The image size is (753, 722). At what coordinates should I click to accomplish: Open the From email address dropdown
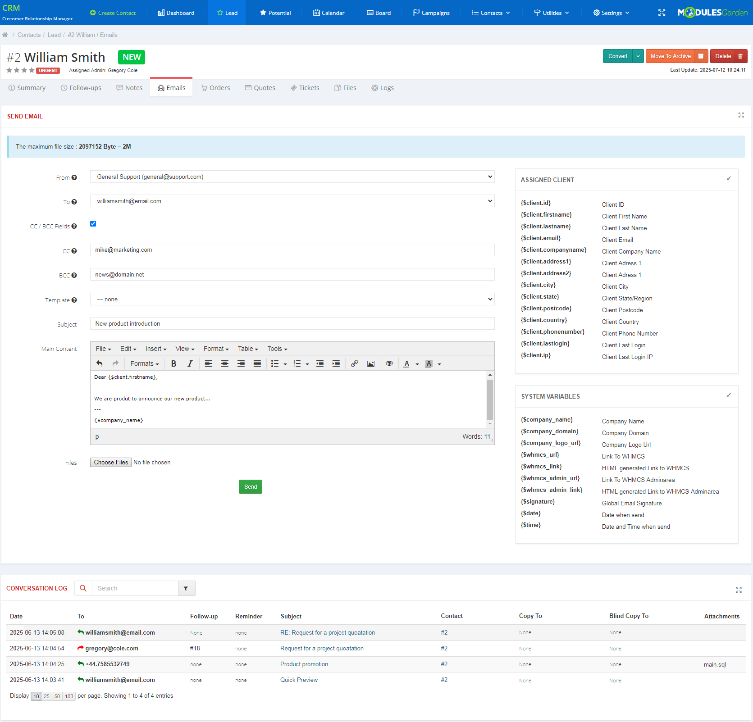tap(292, 177)
